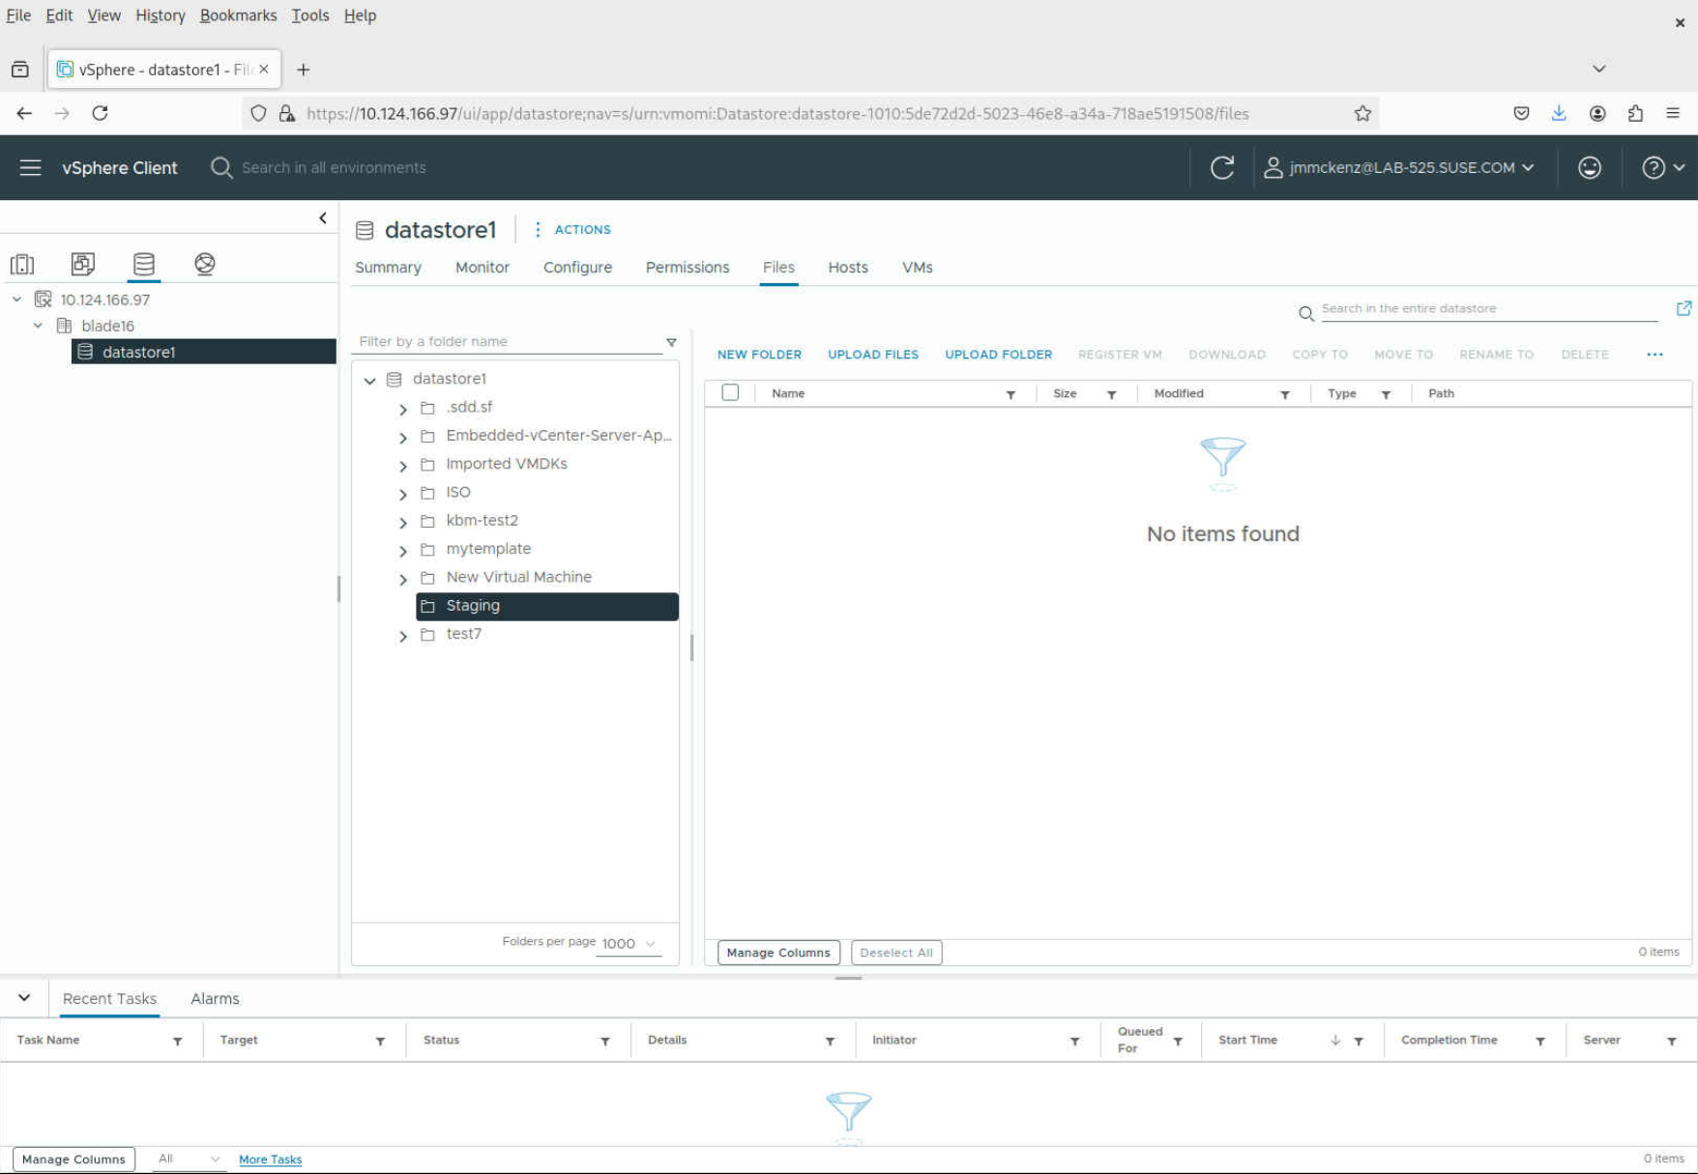The height and width of the screenshot is (1174, 1698).
Task: Filter the Name column
Action: point(1010,394)
